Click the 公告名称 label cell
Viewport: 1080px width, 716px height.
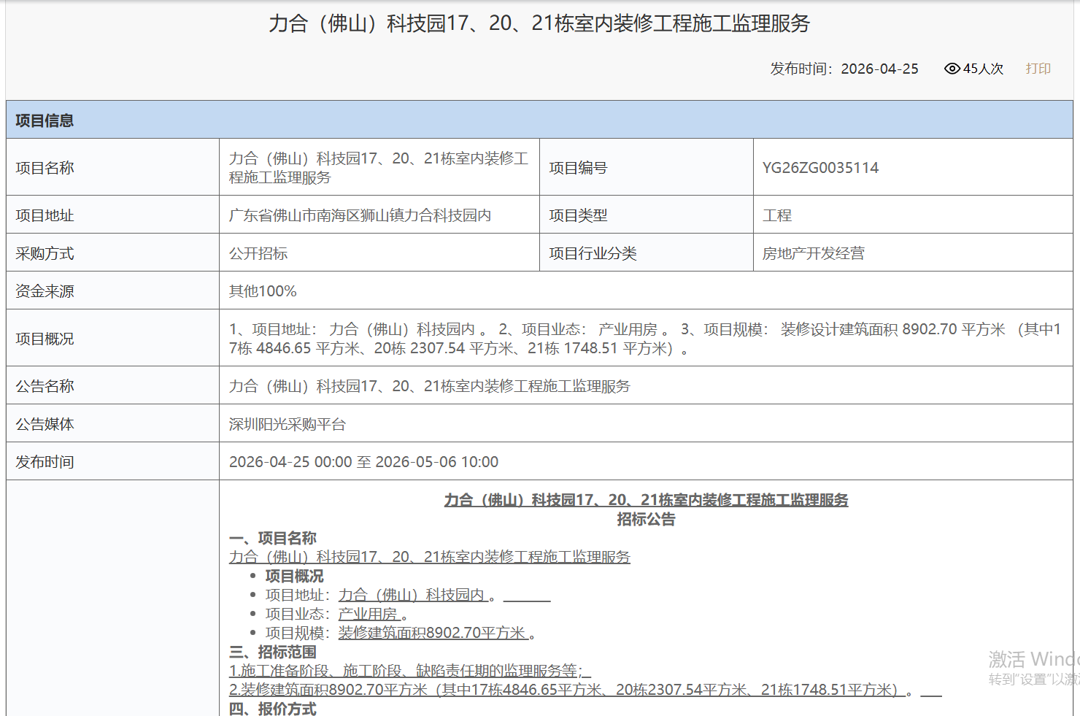(113, 385)
